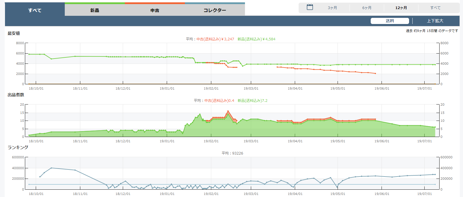Toggle the 送料 shipping option
The width and height of the screenshot is (463, 197).
[389, 21]
